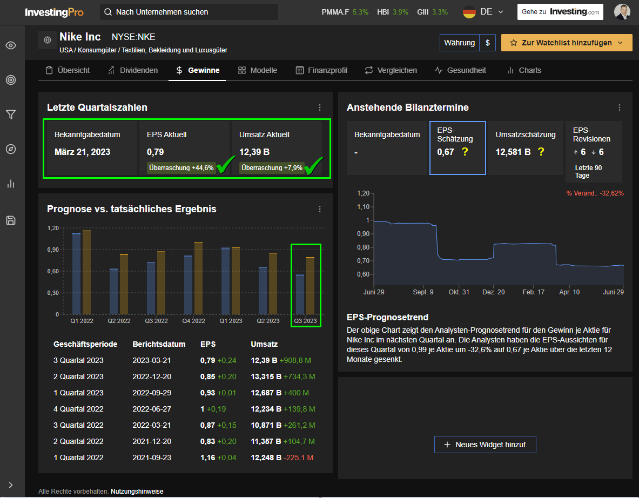The image size is (639, 498).
Task: Click the InvestingPro logo
Action: click(54, 12)
